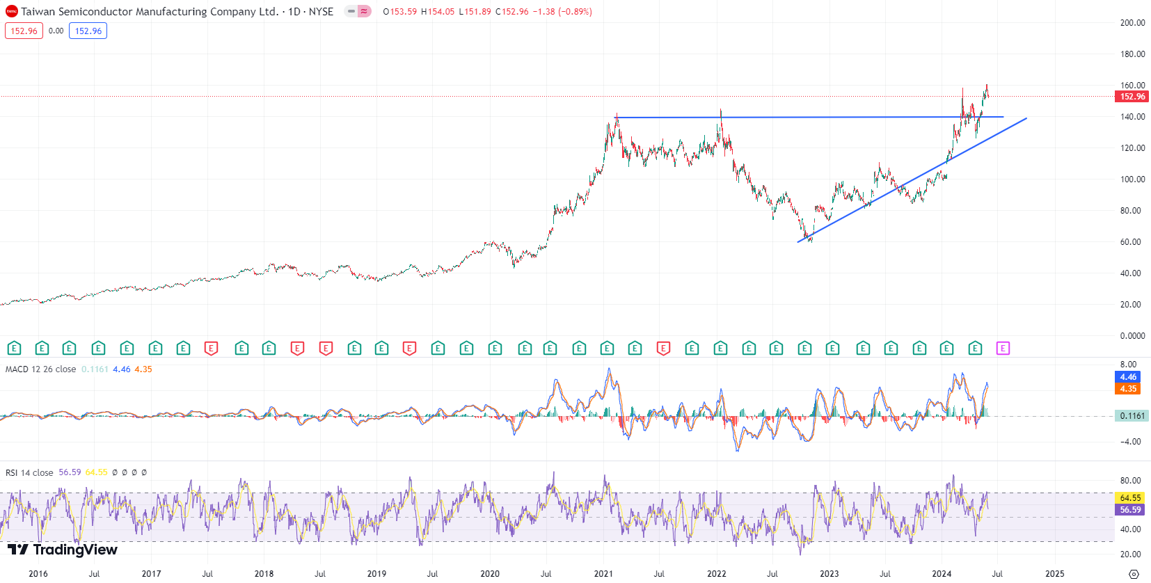The image size is (1151, 583).
Task: Click the red earnings marker above Jul 2017
Action: pyautogui.click(x=211, y=348)
